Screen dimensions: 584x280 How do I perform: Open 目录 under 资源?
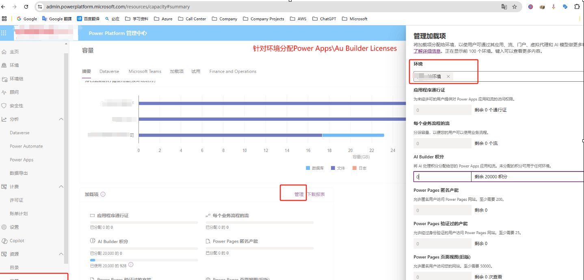click(x=14, y=267)
